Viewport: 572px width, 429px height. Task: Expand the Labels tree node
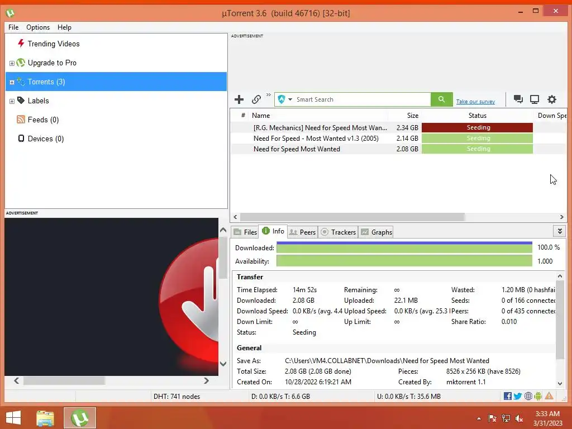(x=12, y=101)
